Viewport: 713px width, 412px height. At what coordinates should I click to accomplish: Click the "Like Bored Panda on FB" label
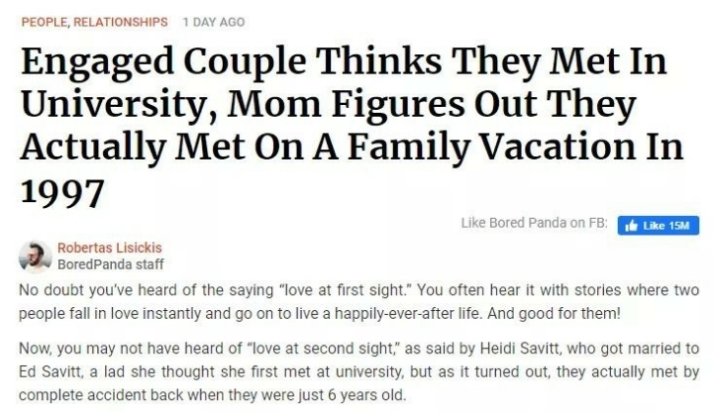coord(534,225)
